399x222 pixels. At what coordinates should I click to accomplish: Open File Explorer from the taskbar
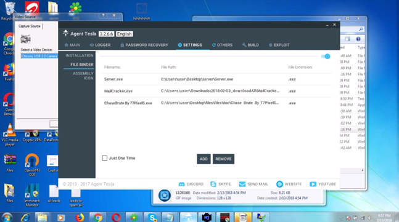pos(42,218)
